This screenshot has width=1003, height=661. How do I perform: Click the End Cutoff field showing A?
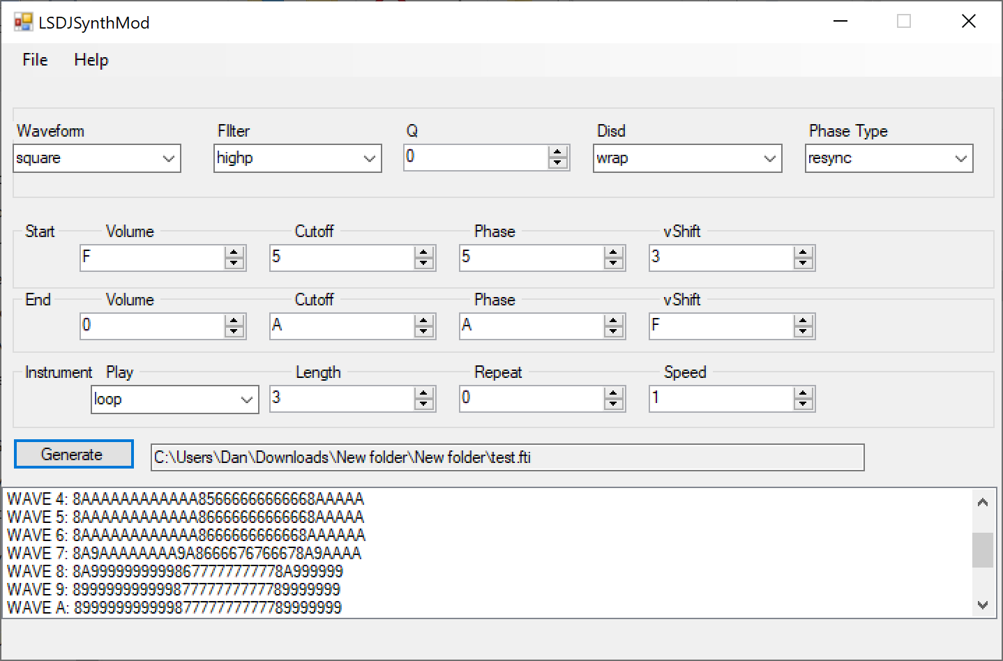(x=342, y=326)
